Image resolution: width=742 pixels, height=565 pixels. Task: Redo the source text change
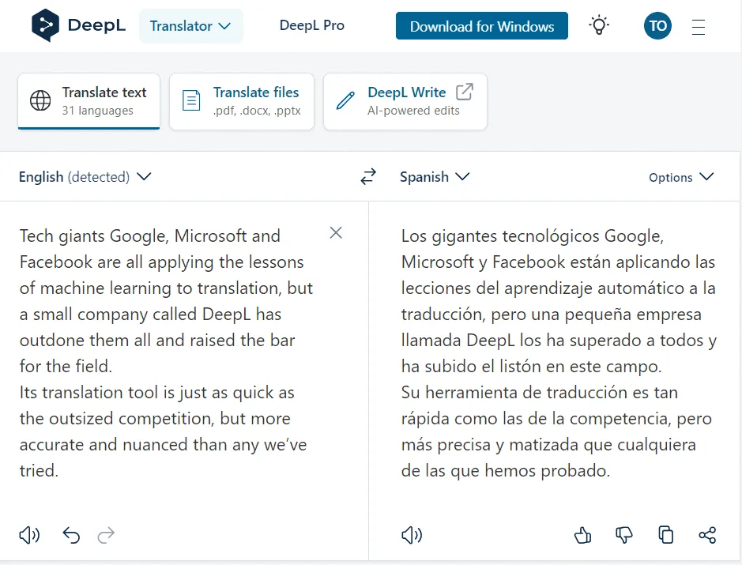[x=106, y=535]
